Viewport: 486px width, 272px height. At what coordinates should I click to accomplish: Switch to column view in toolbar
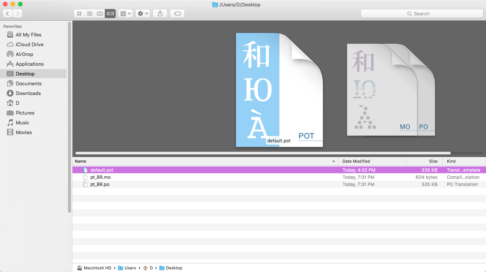[100, 14]
